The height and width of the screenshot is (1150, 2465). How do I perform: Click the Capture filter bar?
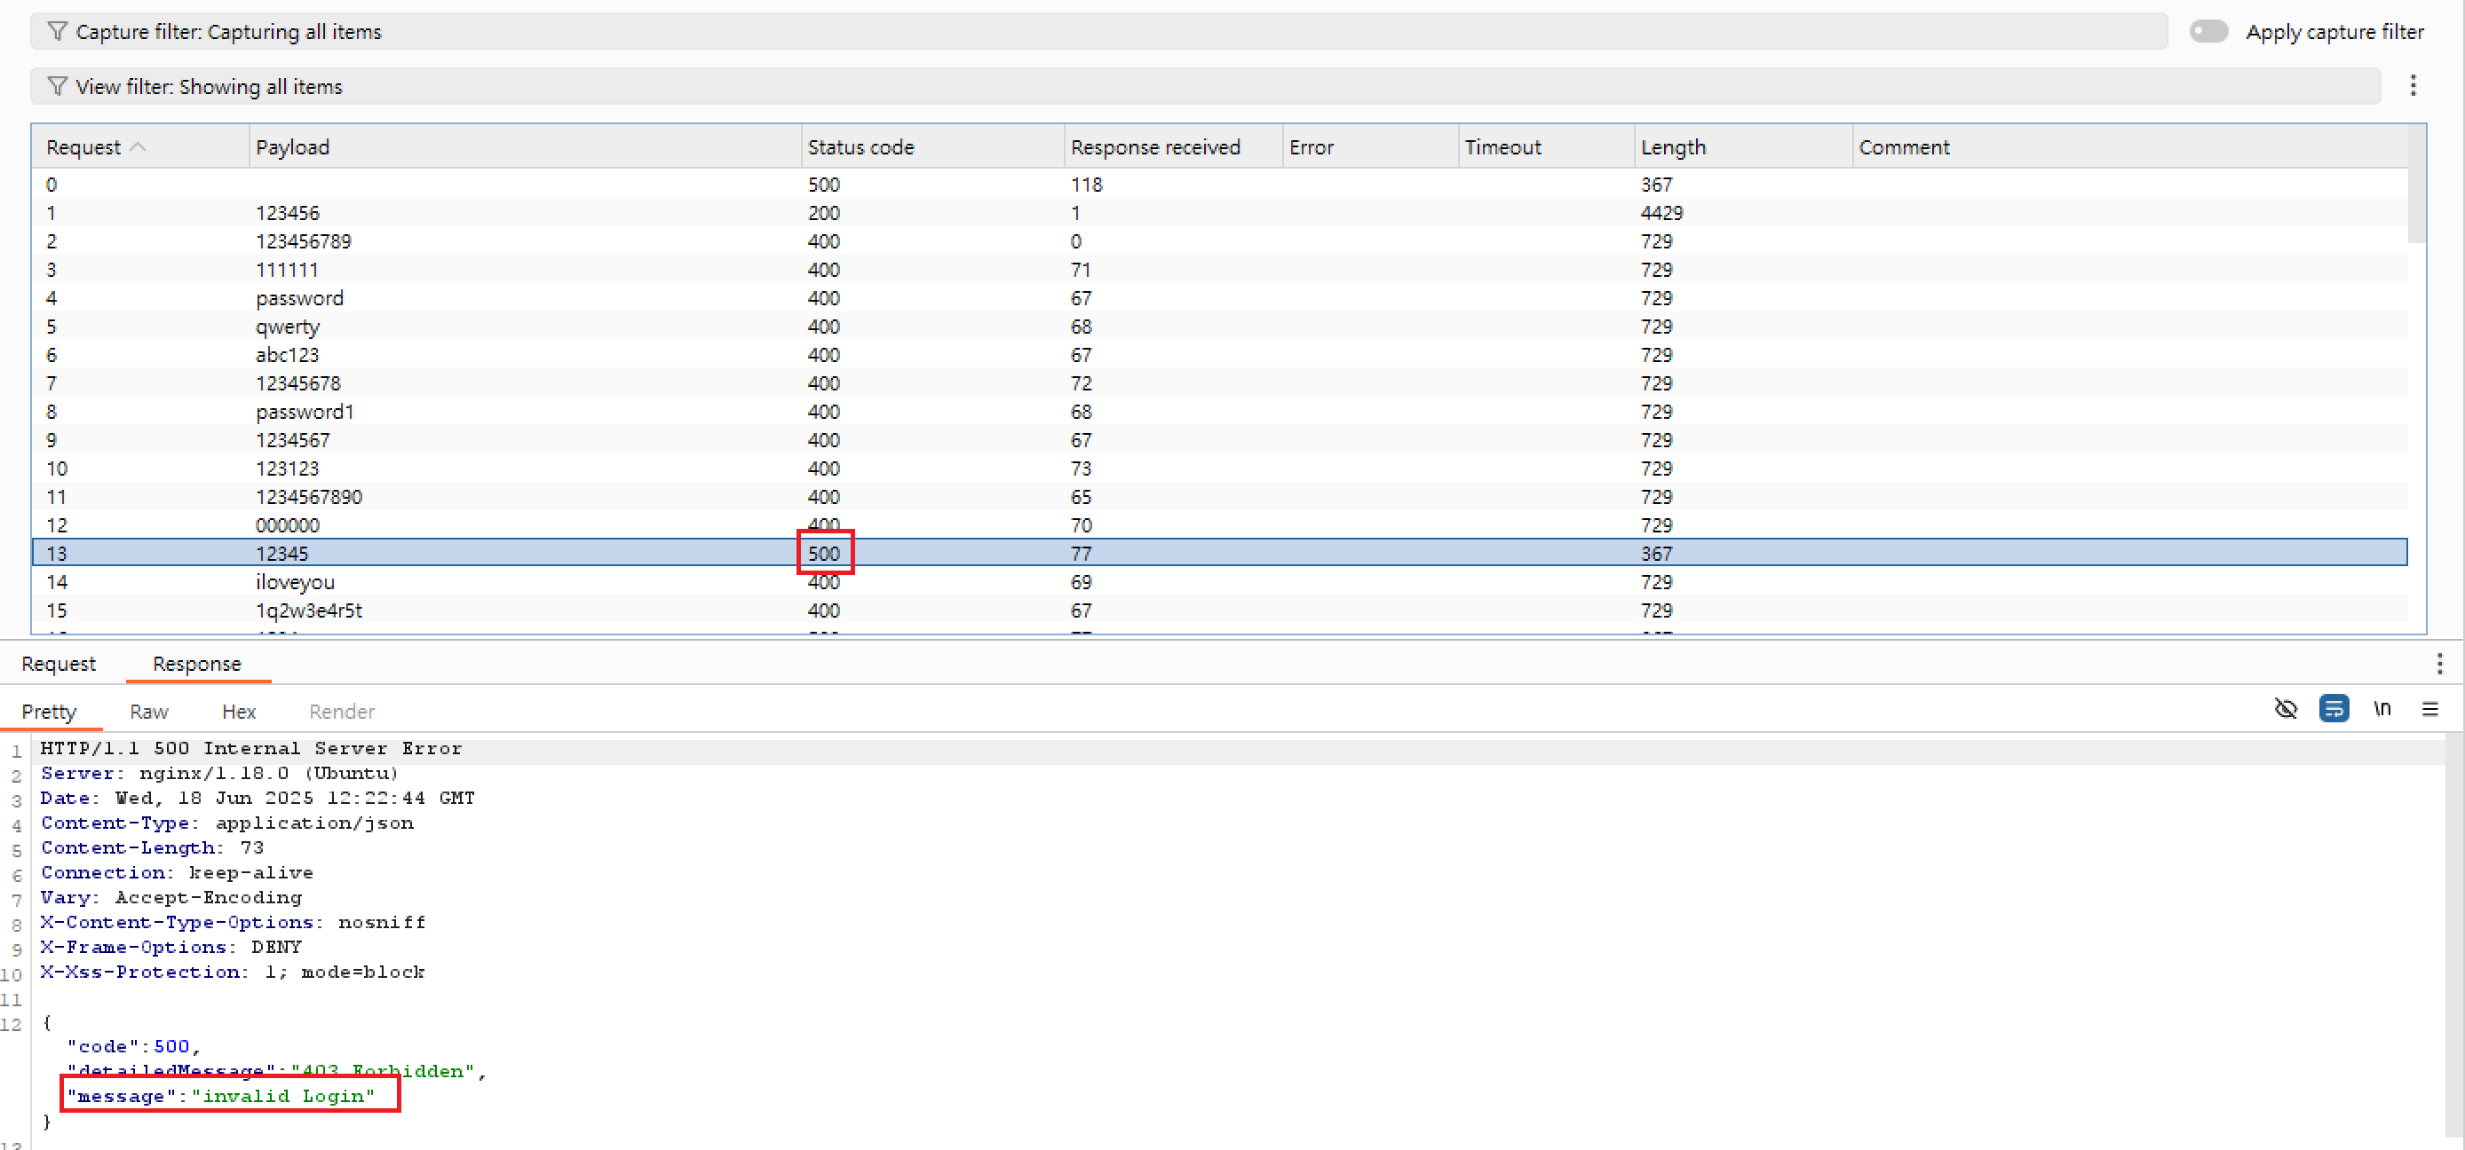(1098, 32)
